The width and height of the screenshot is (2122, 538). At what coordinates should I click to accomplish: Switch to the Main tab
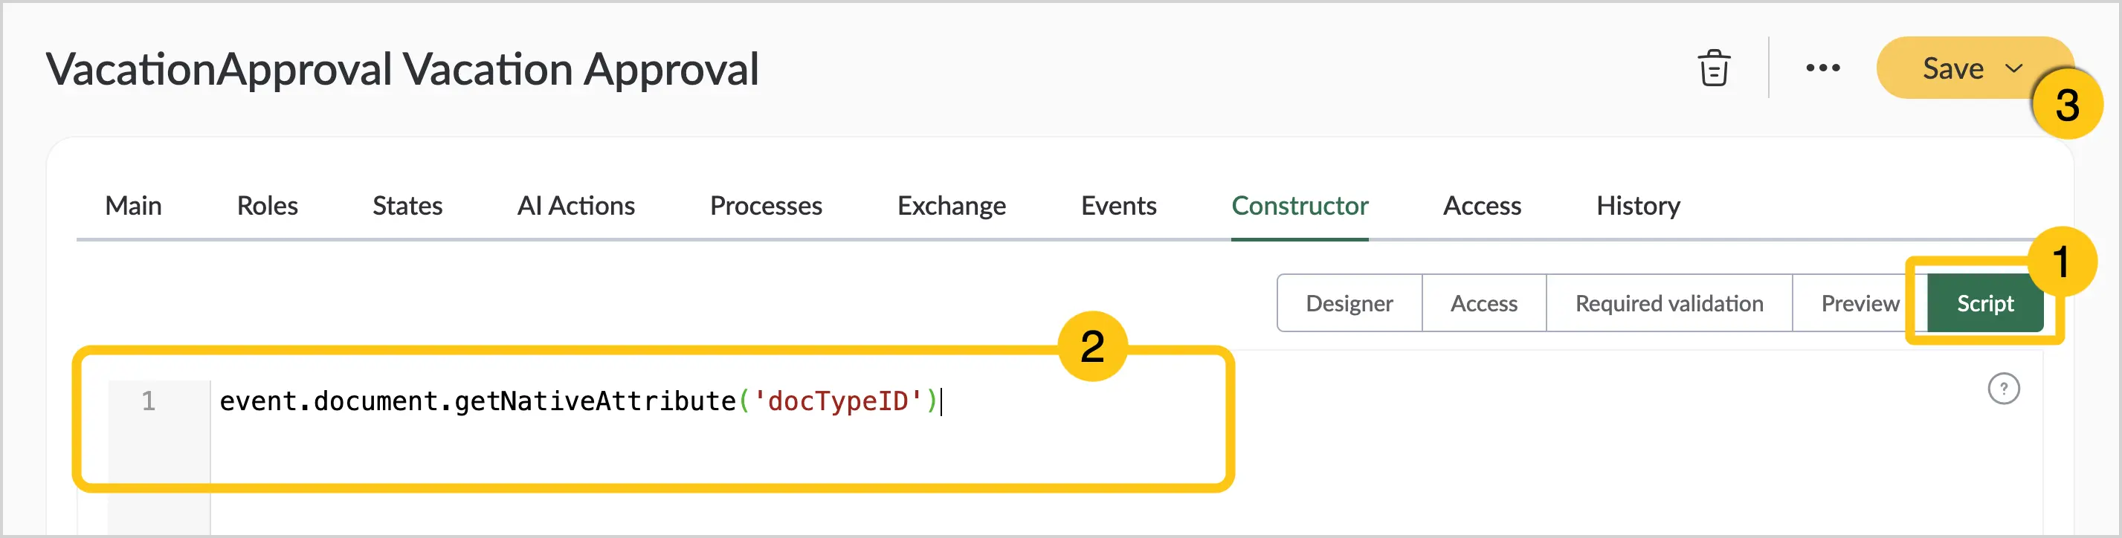(x=133, y=206)
